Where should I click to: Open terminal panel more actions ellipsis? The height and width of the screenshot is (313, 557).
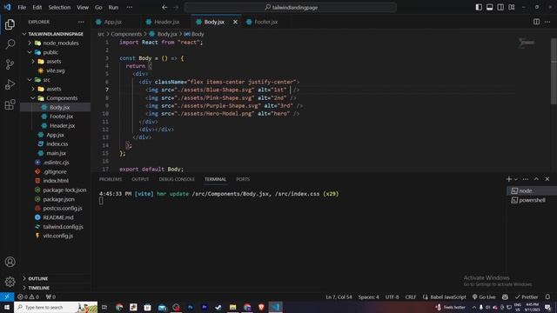(526, 179)
